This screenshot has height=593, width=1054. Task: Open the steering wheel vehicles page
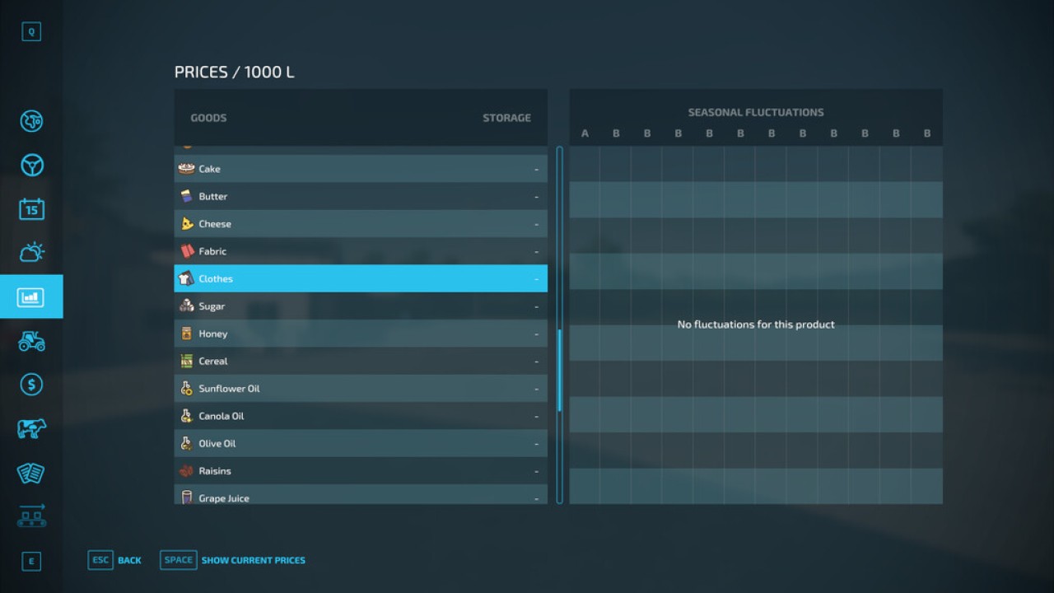(31, 166)
